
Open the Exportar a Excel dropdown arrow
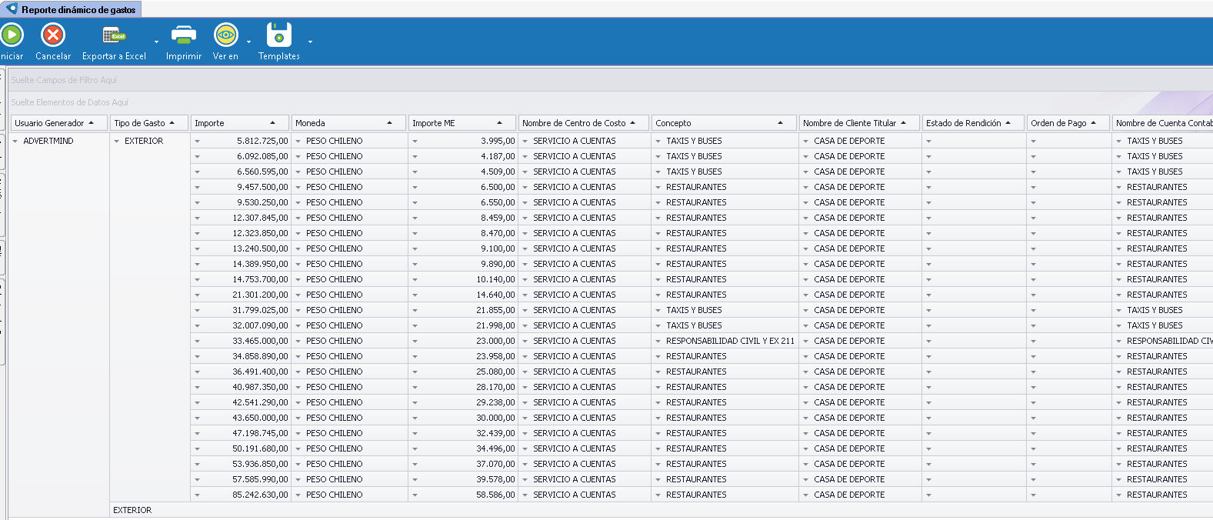tap(157, 42)
